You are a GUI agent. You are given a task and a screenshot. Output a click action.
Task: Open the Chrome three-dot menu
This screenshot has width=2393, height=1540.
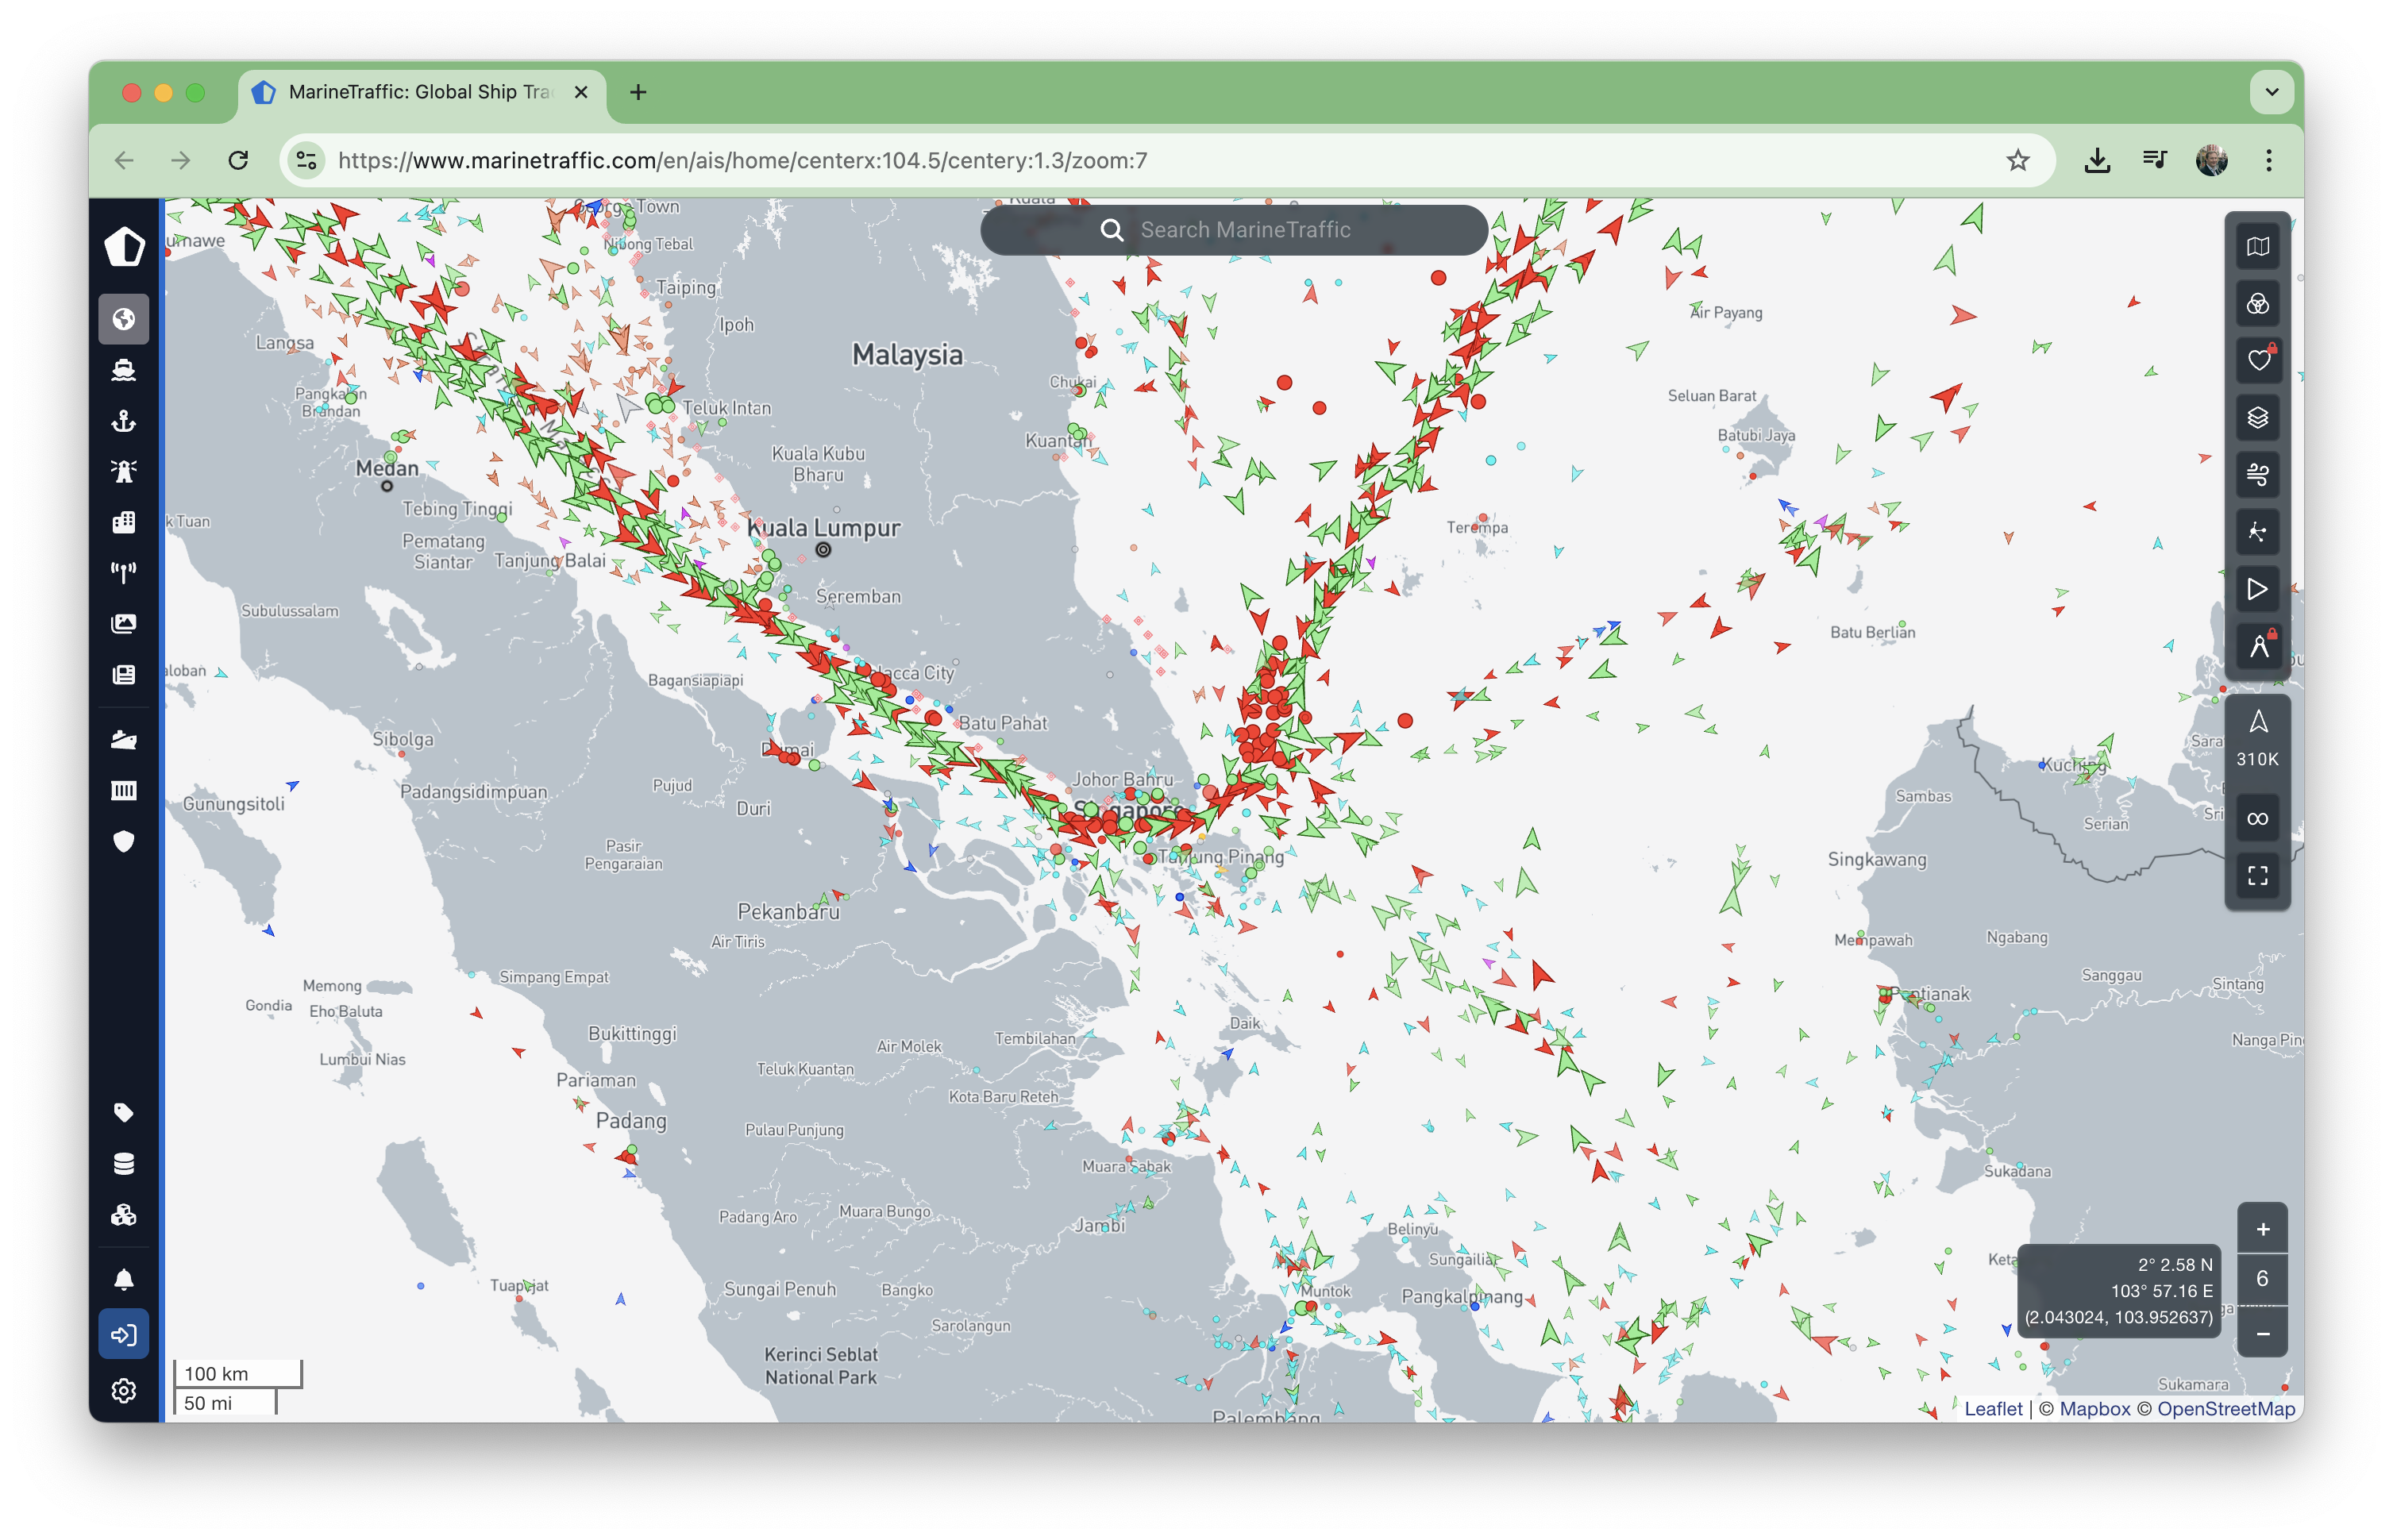tap(2269, 160)
